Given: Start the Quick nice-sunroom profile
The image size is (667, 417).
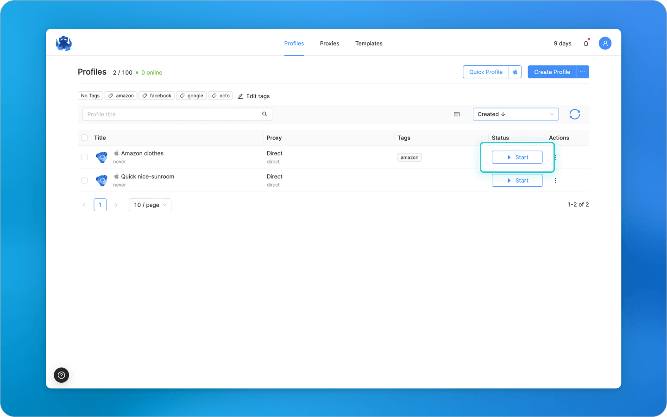Looking at the screenshot, I should [x=517, y=180].
